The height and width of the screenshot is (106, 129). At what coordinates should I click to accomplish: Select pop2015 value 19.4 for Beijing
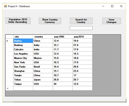pos(82,41)
